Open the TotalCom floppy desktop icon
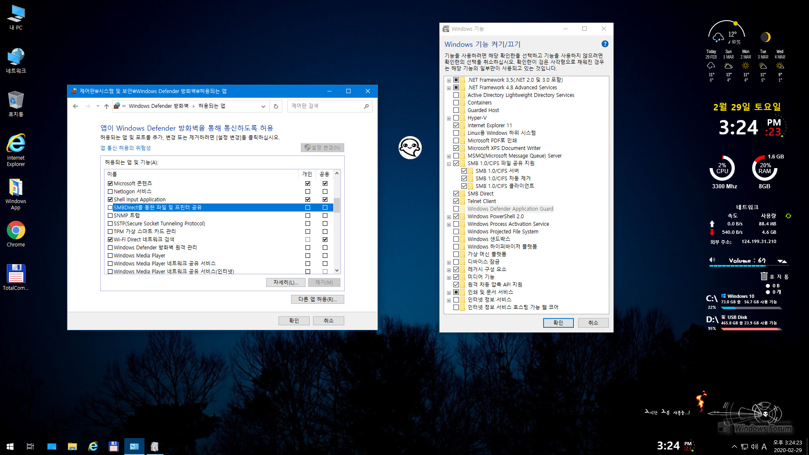The height and width of the screenshot is (455, 809). tap(16, 277)
